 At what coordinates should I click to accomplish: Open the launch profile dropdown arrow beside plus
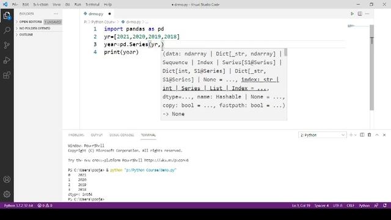(x=356, y=135)
